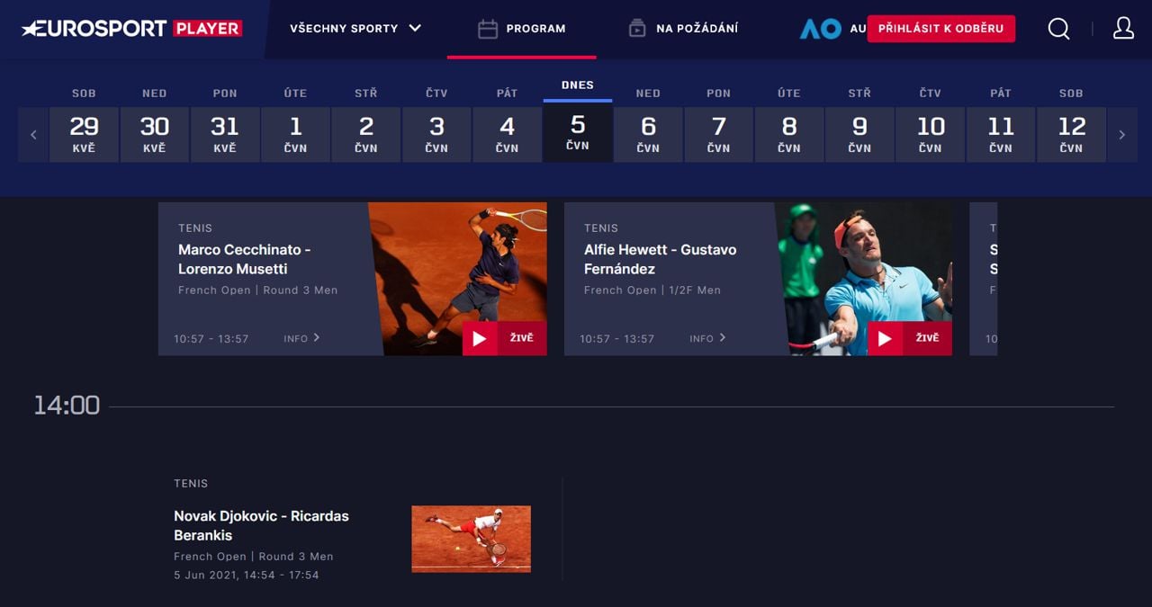Select Sunday 30 KVĚ date

154,134
